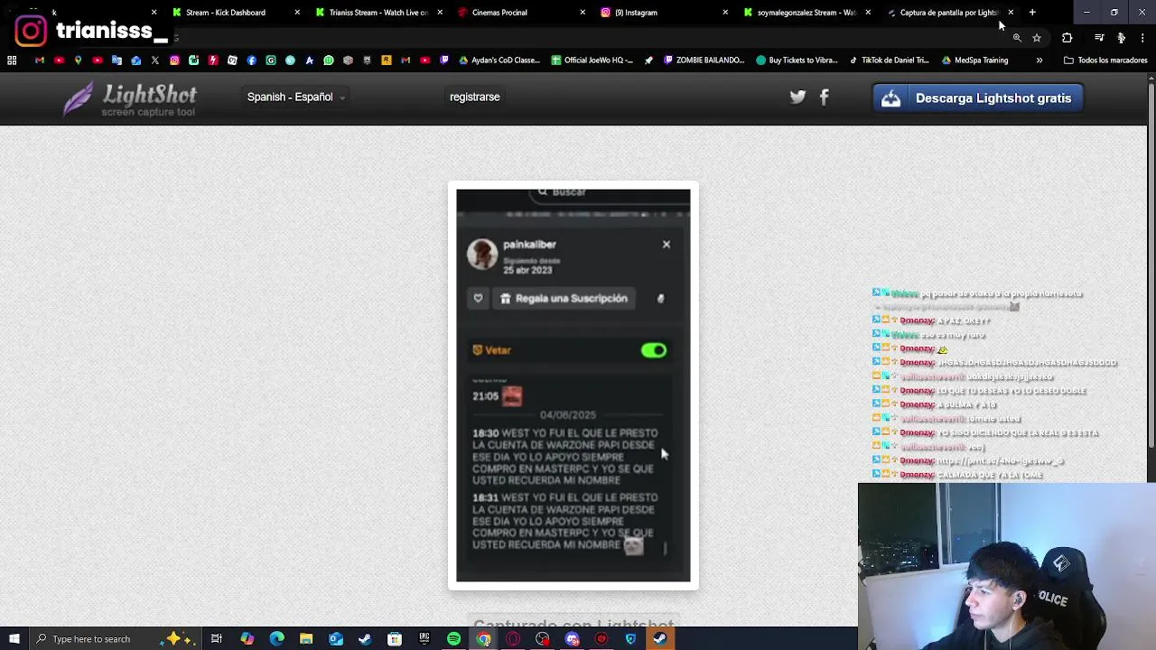Image resolution: width=1156 pixels, height=650 pixels.
Task: Open the Outlook bookmark icon
Action: [135, 60]
